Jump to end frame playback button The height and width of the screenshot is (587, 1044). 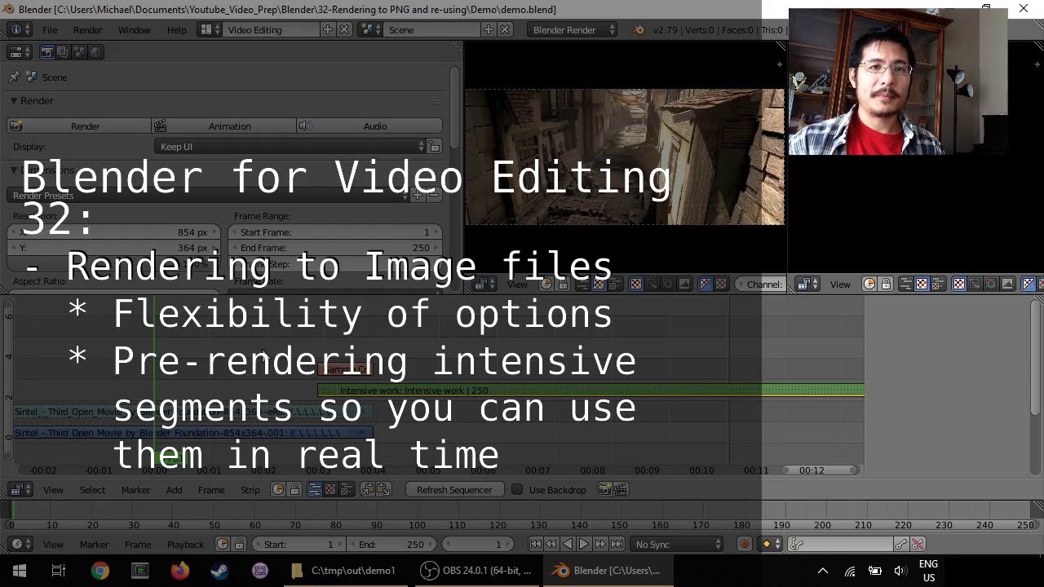point(617,544)
